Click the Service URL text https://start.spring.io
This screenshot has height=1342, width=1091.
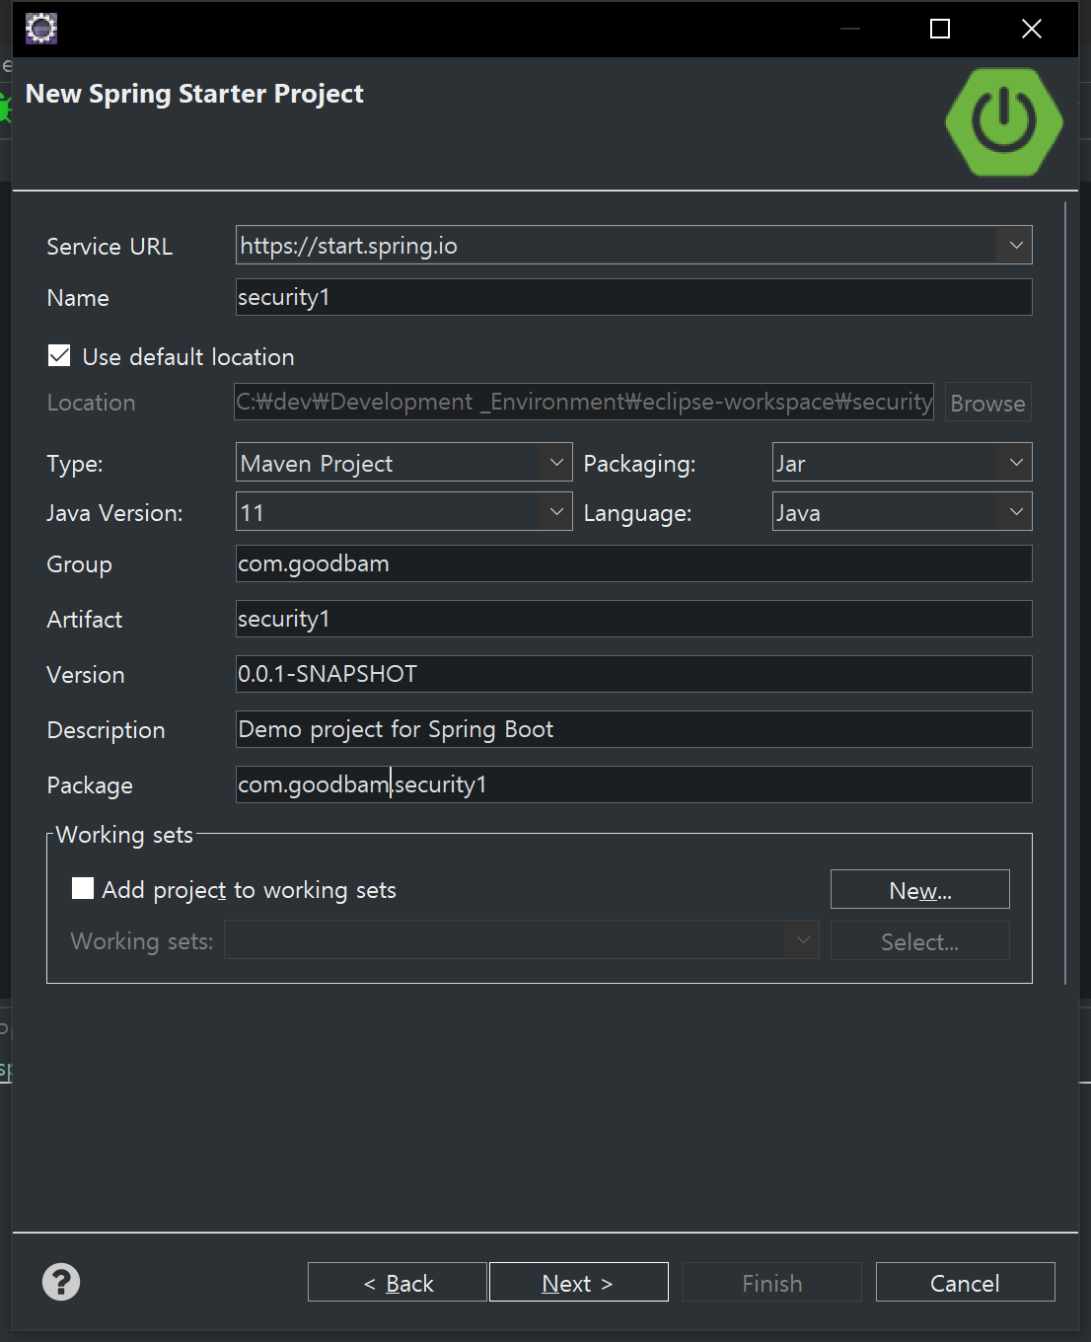(349, 246)
